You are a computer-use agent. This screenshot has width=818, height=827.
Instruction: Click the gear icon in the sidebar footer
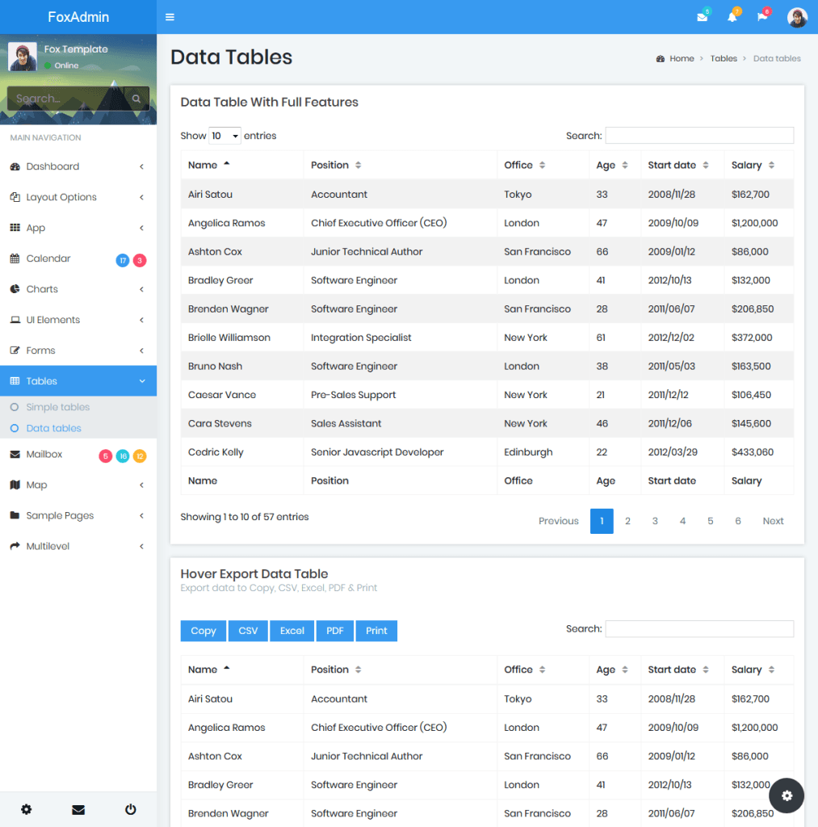[26, 809]
